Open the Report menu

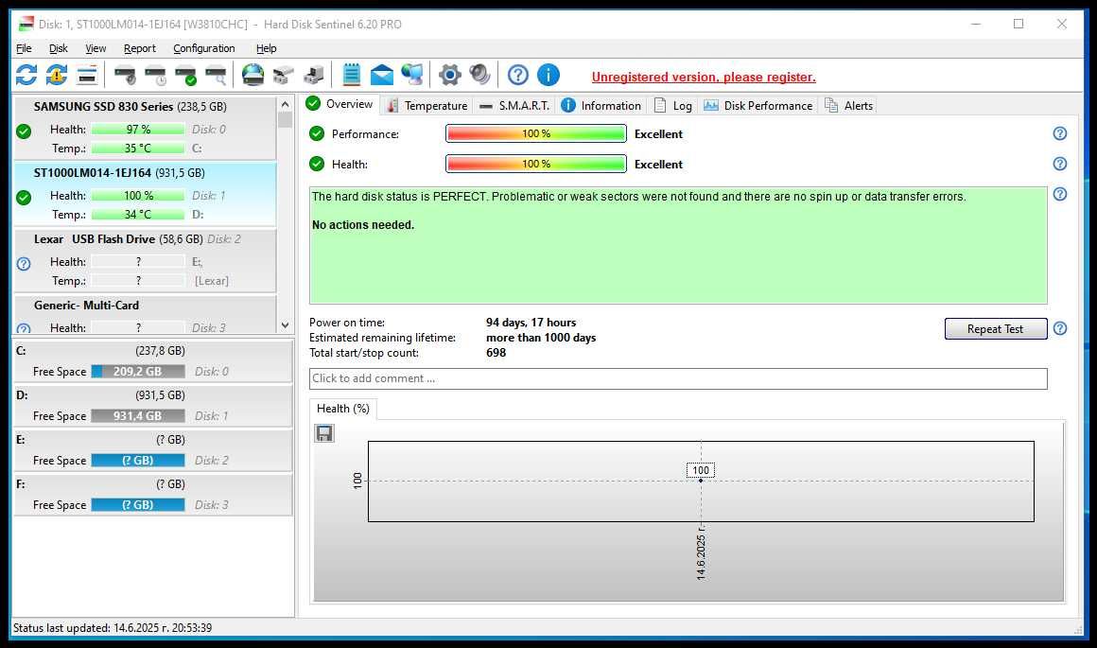pos(139,48)
